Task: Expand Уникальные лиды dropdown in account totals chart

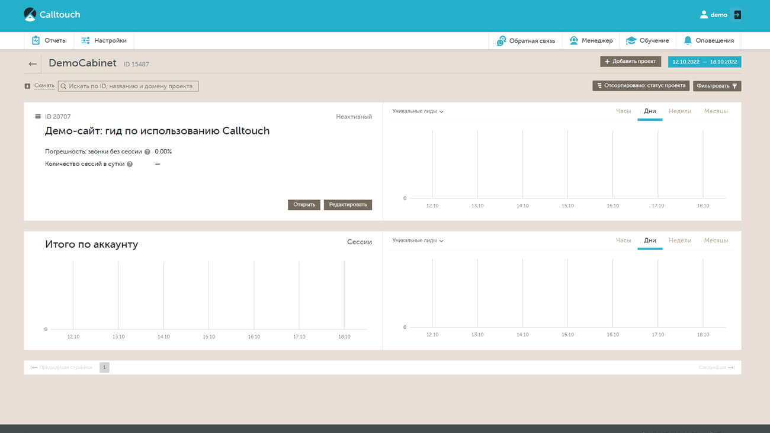Action: (x=418, y=240)
